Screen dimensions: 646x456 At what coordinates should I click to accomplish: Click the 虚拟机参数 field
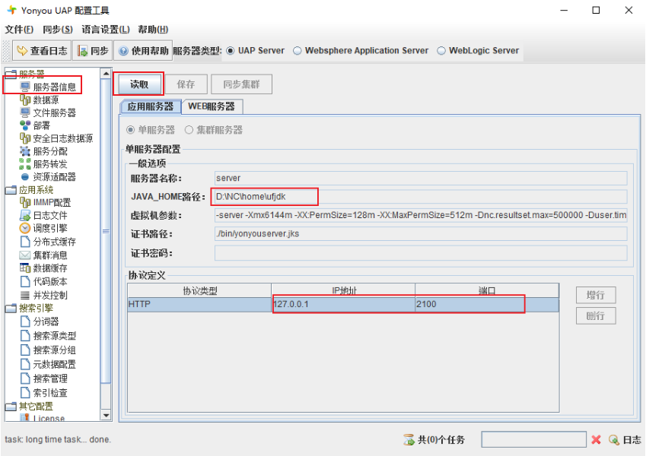coord(421,215)
